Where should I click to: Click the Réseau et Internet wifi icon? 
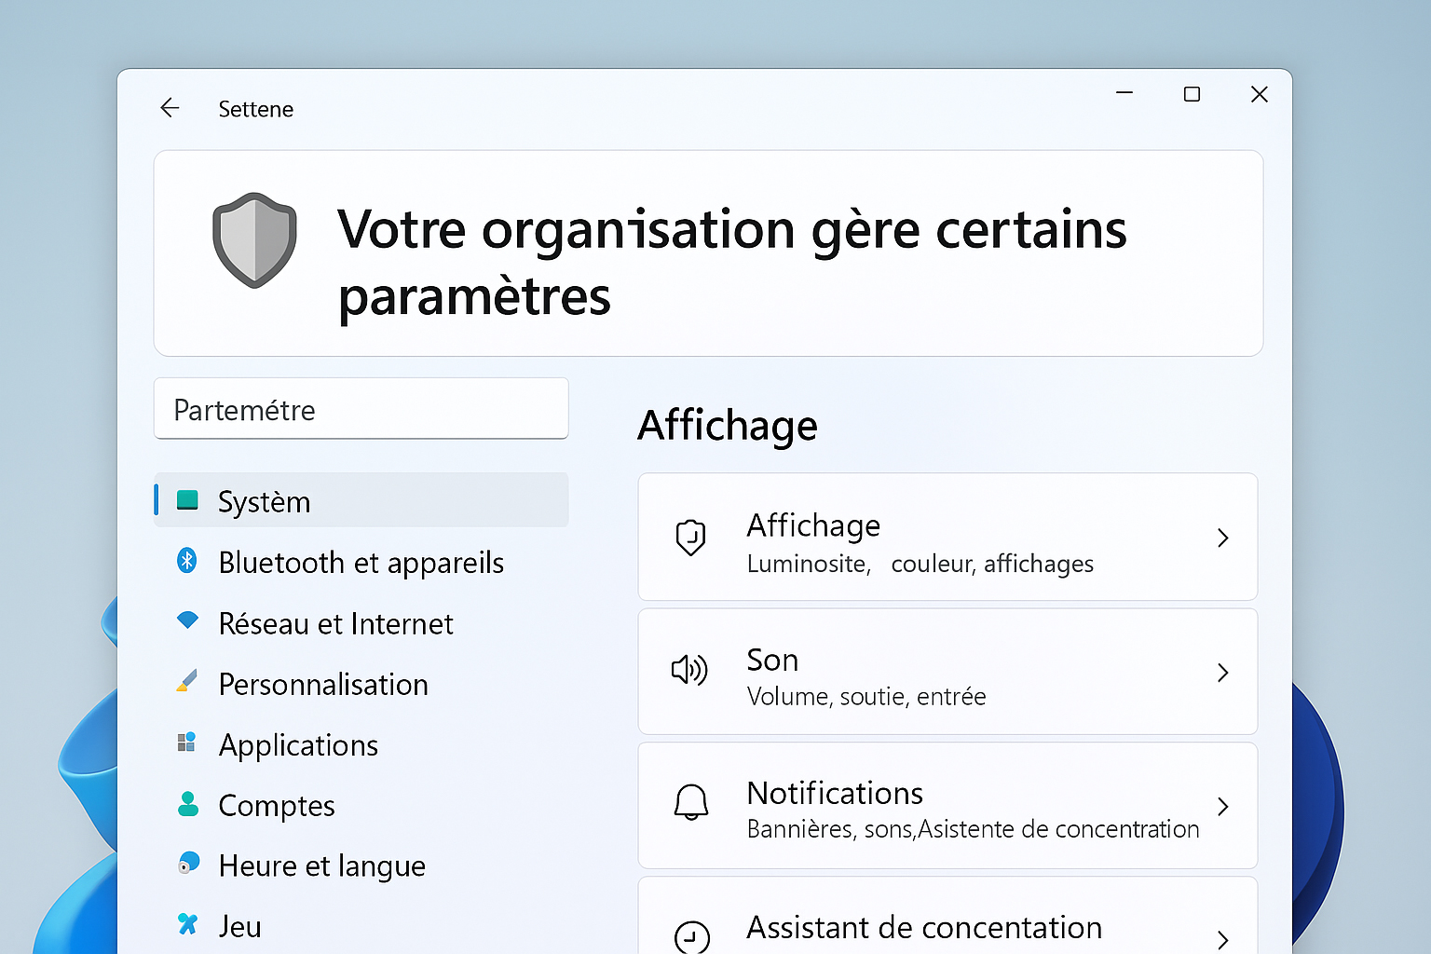click(187, 620)
